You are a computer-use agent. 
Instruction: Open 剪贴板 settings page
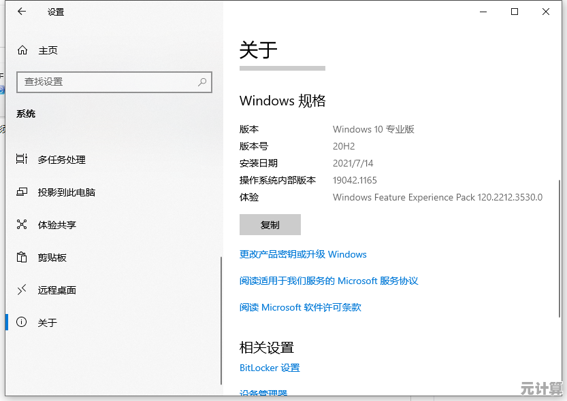[52, 258]
